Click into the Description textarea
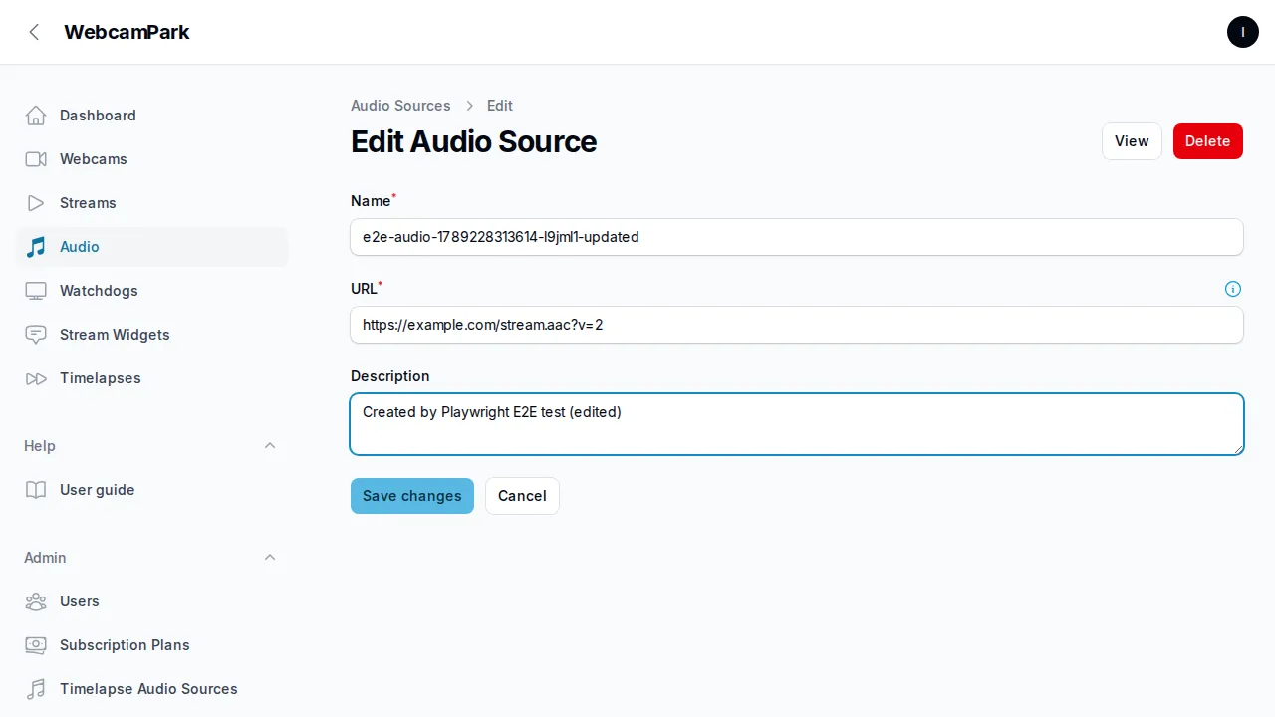 pos(797,424)
